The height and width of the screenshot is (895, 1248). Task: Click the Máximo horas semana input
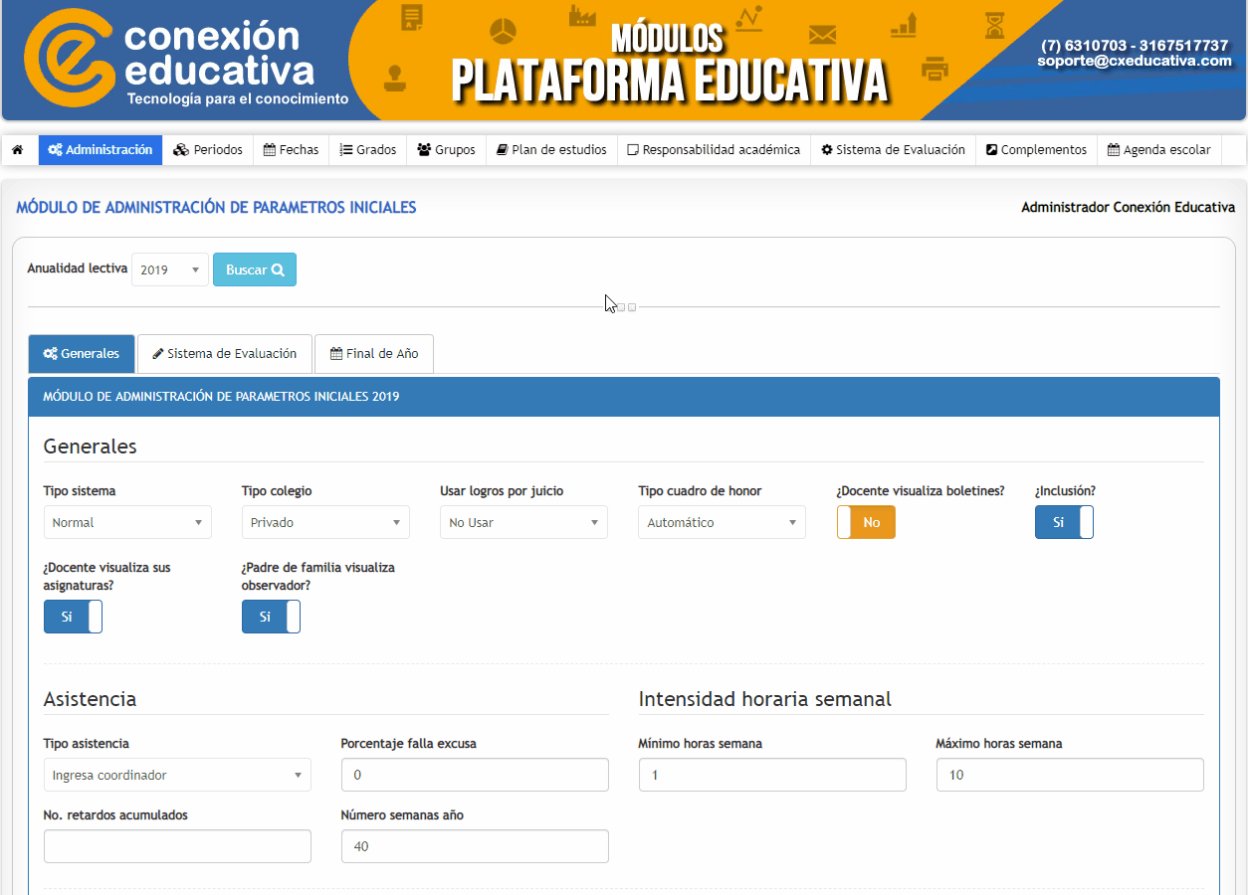pos(1070,775)
